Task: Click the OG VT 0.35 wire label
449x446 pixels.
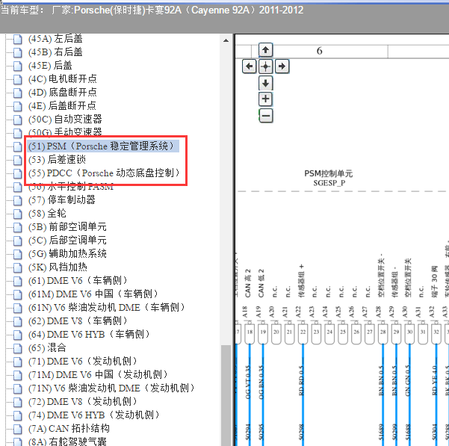Action: pyautogui.click(x=248, y=382)
